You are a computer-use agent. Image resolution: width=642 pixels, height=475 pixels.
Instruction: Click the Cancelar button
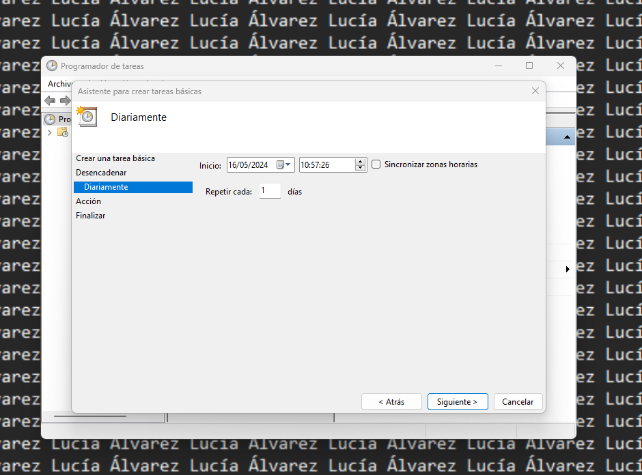518,401
